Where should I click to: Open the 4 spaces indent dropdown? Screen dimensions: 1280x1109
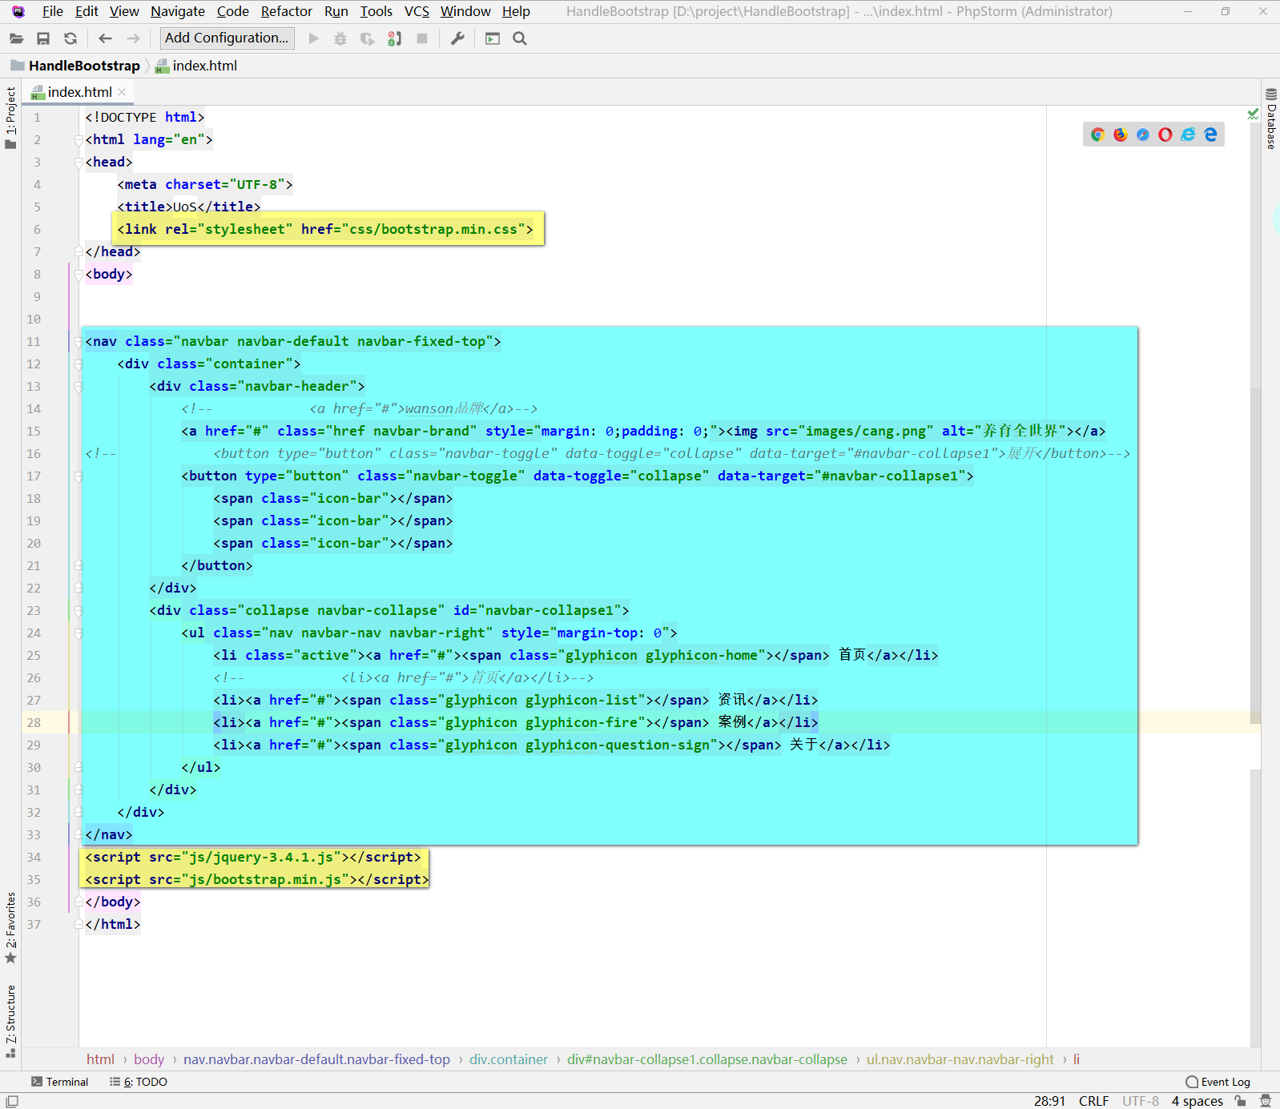(1197, 1101)
